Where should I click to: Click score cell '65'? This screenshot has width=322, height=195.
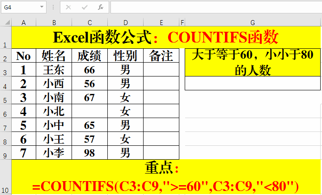pos(89,125)
